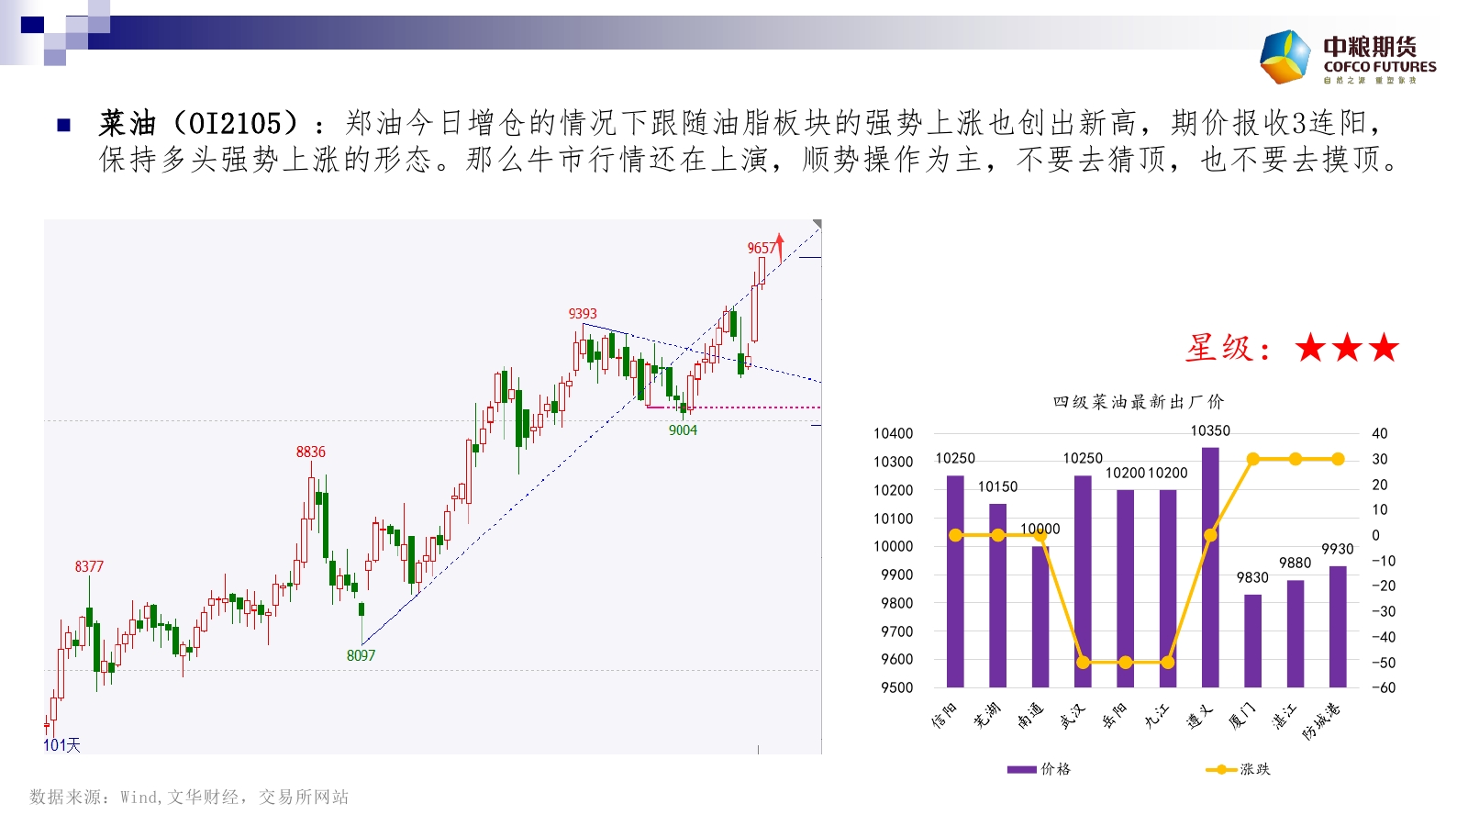Image resolution: width=1468 pixels, height=826 pixels.
Task: Click the last red rating star
Action: pos(1384,348)
